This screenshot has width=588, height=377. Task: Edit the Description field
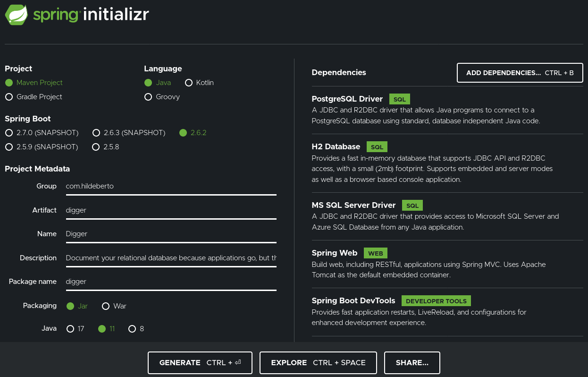click(x=171, y=258)
